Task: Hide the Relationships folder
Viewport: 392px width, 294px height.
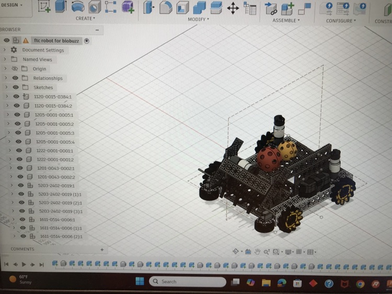Action: (15, 78)
